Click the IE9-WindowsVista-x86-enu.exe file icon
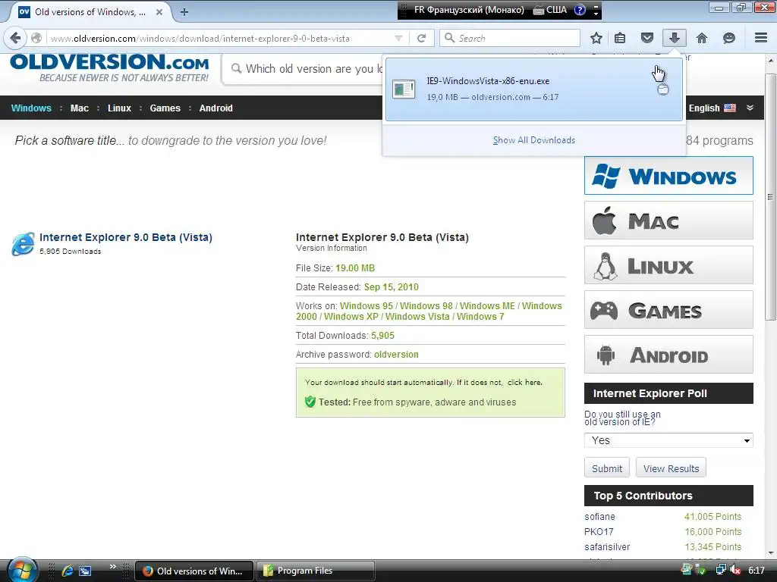777x582 pixels. 404,89
